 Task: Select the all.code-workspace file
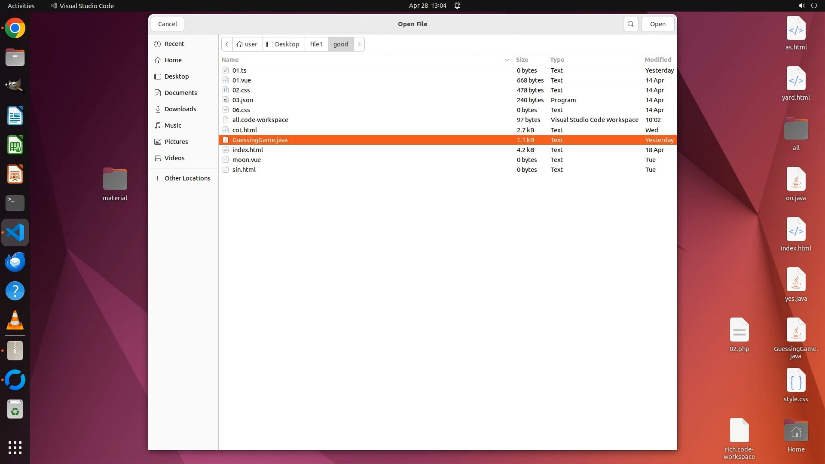point(260,120)
